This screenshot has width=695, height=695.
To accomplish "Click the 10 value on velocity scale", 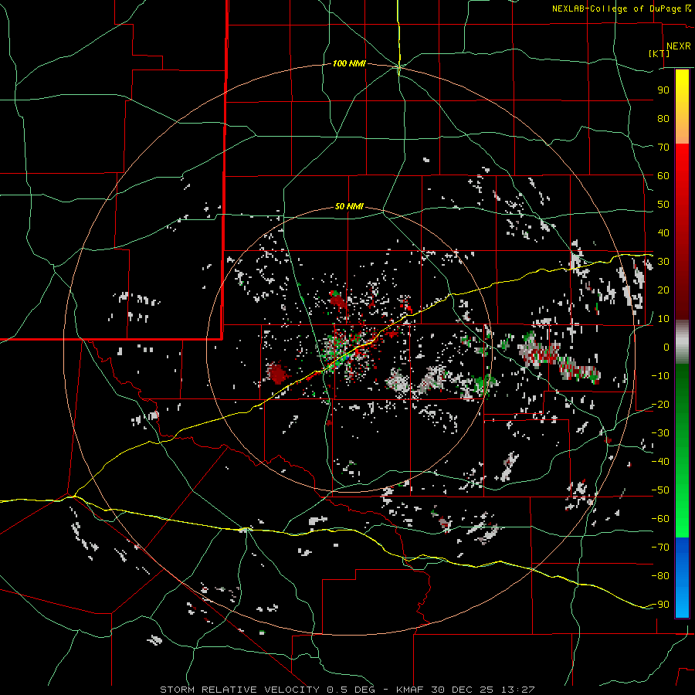I will pos(663,319).
